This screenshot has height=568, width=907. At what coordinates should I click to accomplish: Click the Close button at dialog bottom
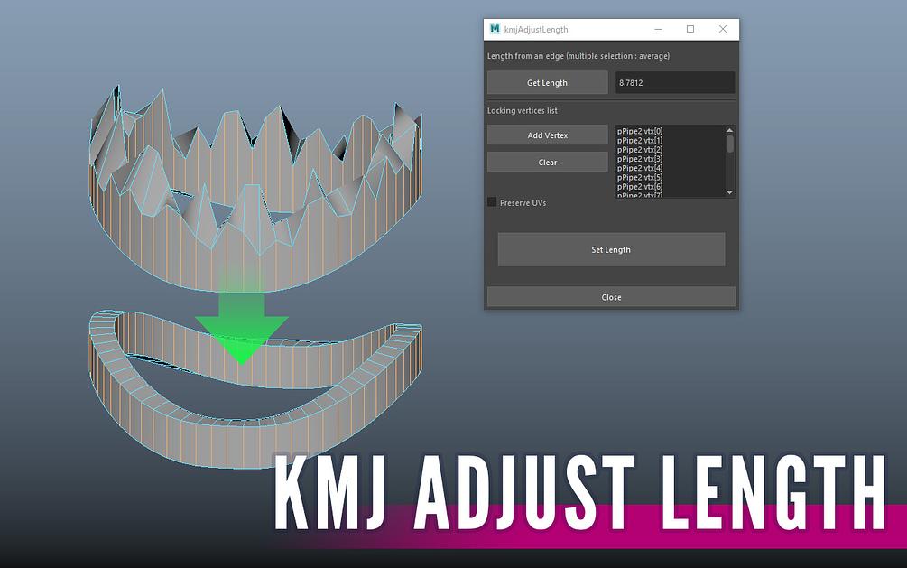tap(610, 296)
